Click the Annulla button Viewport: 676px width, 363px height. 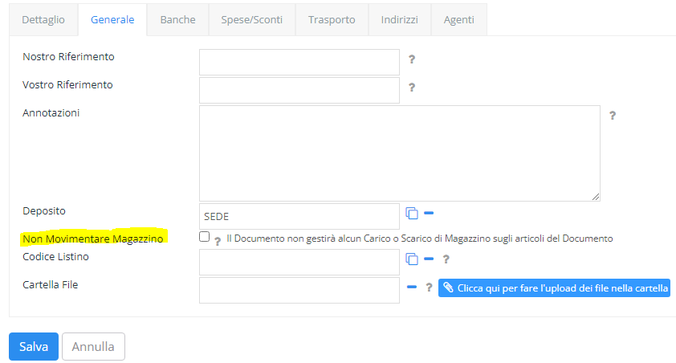pos(93,346)
